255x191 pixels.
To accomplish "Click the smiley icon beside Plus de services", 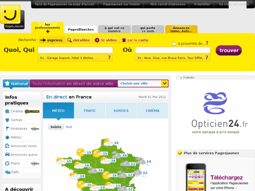I will coord(180,153).
